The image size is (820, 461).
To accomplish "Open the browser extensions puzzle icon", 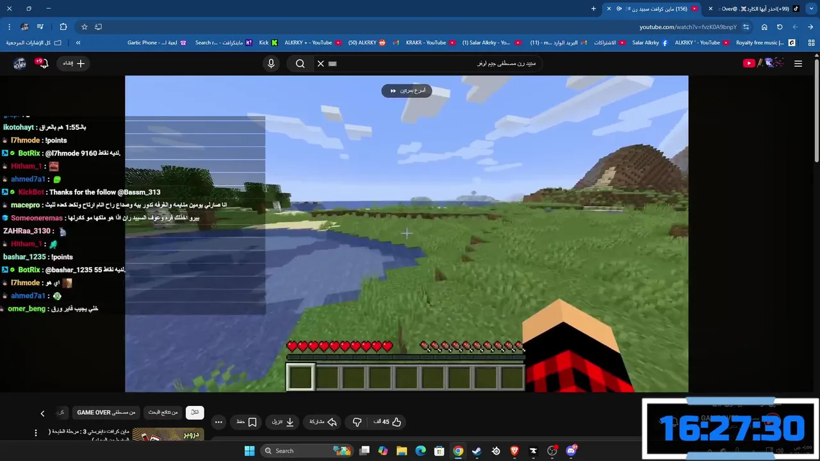I will tap(63, 27).
